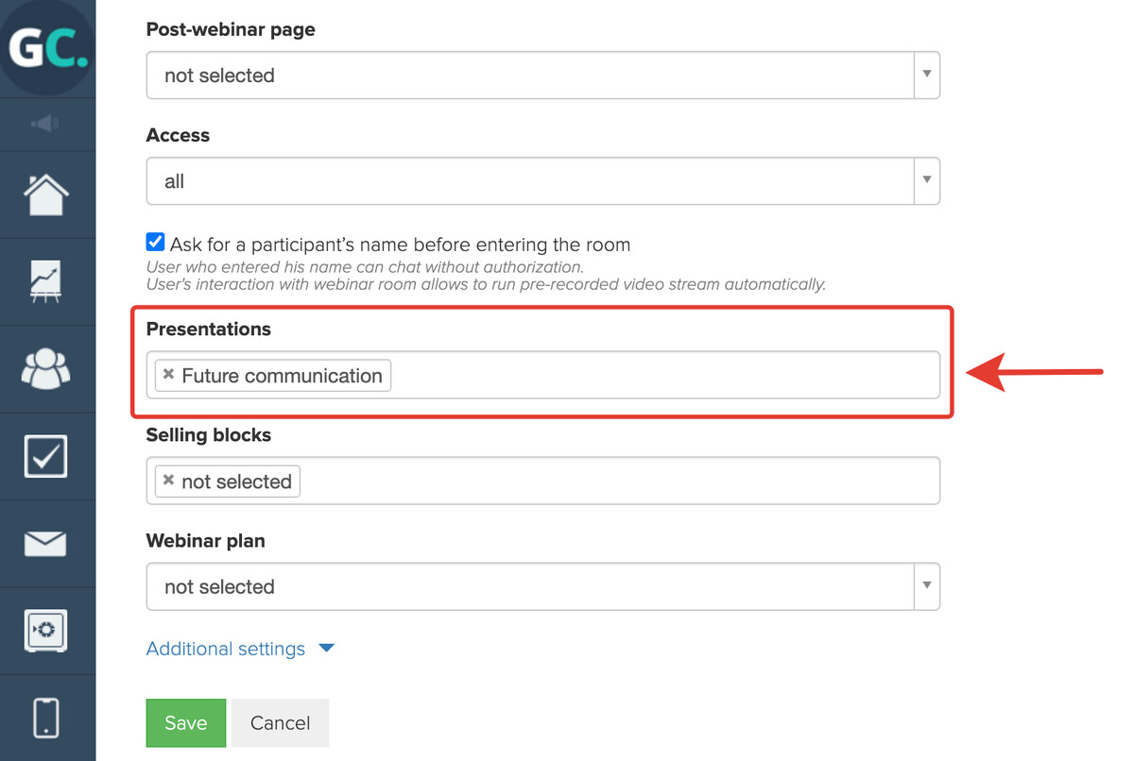This screenshot has width=1134, height=761.
Task: Open the chart presentation board icon
Action: (x=45, y=282)
